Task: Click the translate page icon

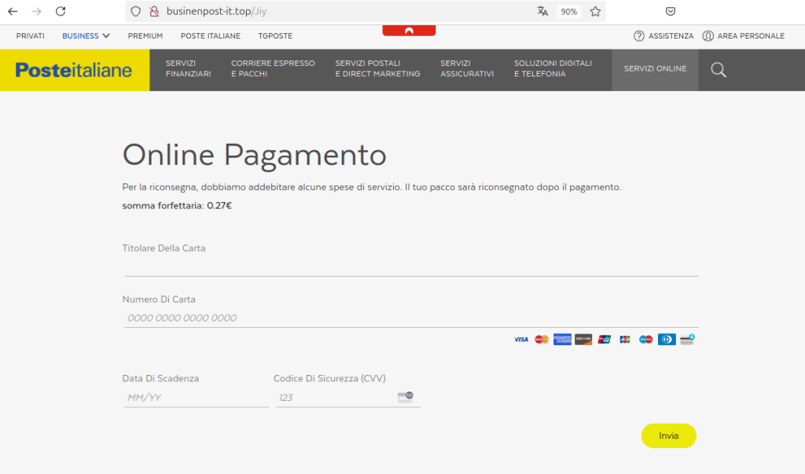Action: pos(542,11)
